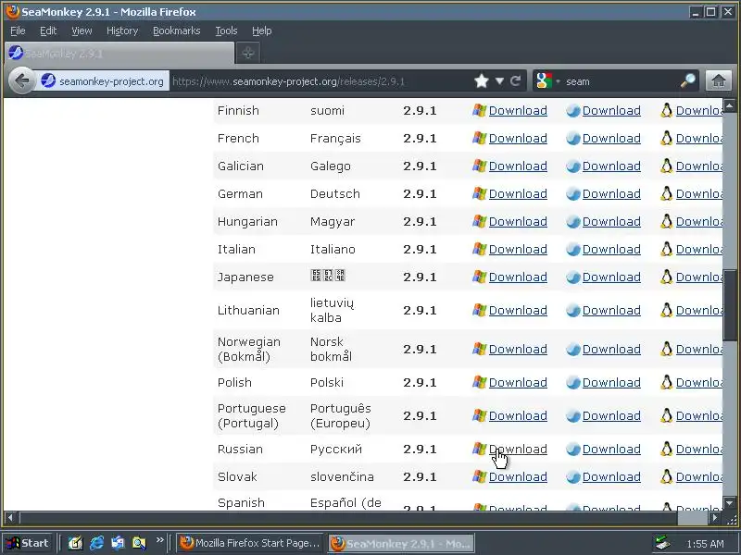
Task: Select the 'Русский' native name text
Action: [x=336, y=449]
